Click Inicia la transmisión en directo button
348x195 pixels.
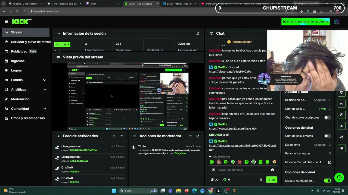pos(306,22)
